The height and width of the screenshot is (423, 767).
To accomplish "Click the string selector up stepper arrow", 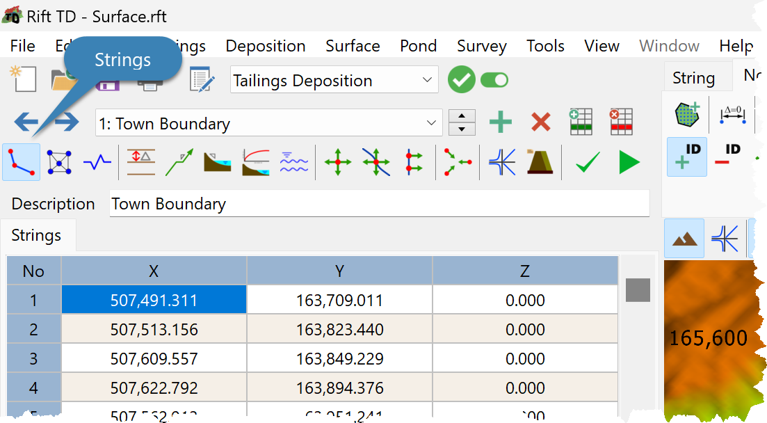I will tap(461, 116).
